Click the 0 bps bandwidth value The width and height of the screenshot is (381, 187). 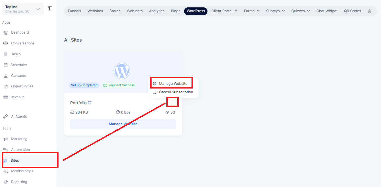(126, 112)
